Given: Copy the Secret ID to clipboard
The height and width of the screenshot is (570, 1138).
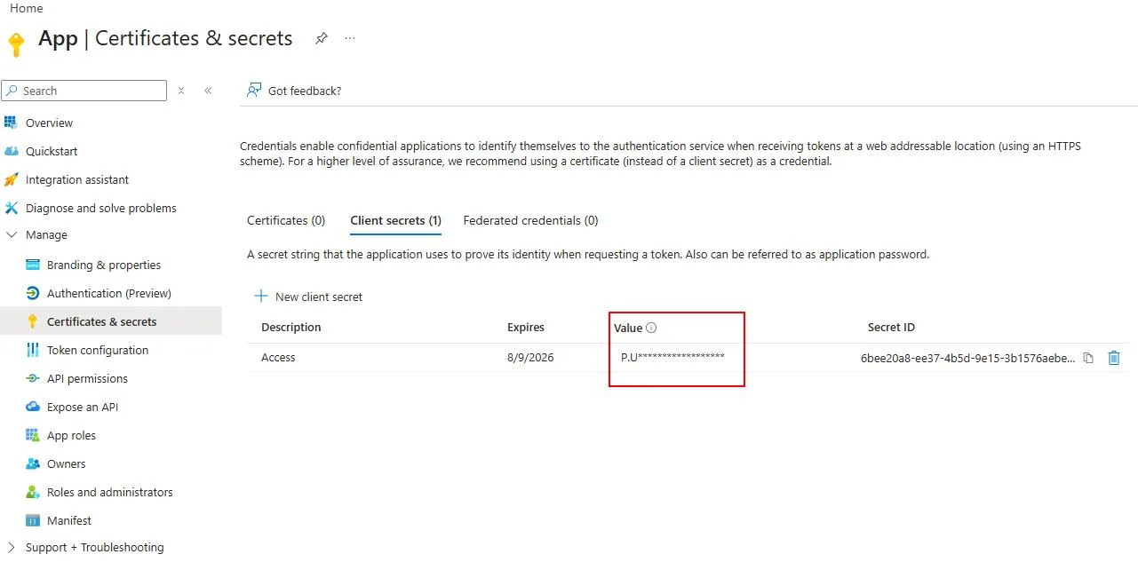Looking at the screenshot, I should tap(1088, 358).
